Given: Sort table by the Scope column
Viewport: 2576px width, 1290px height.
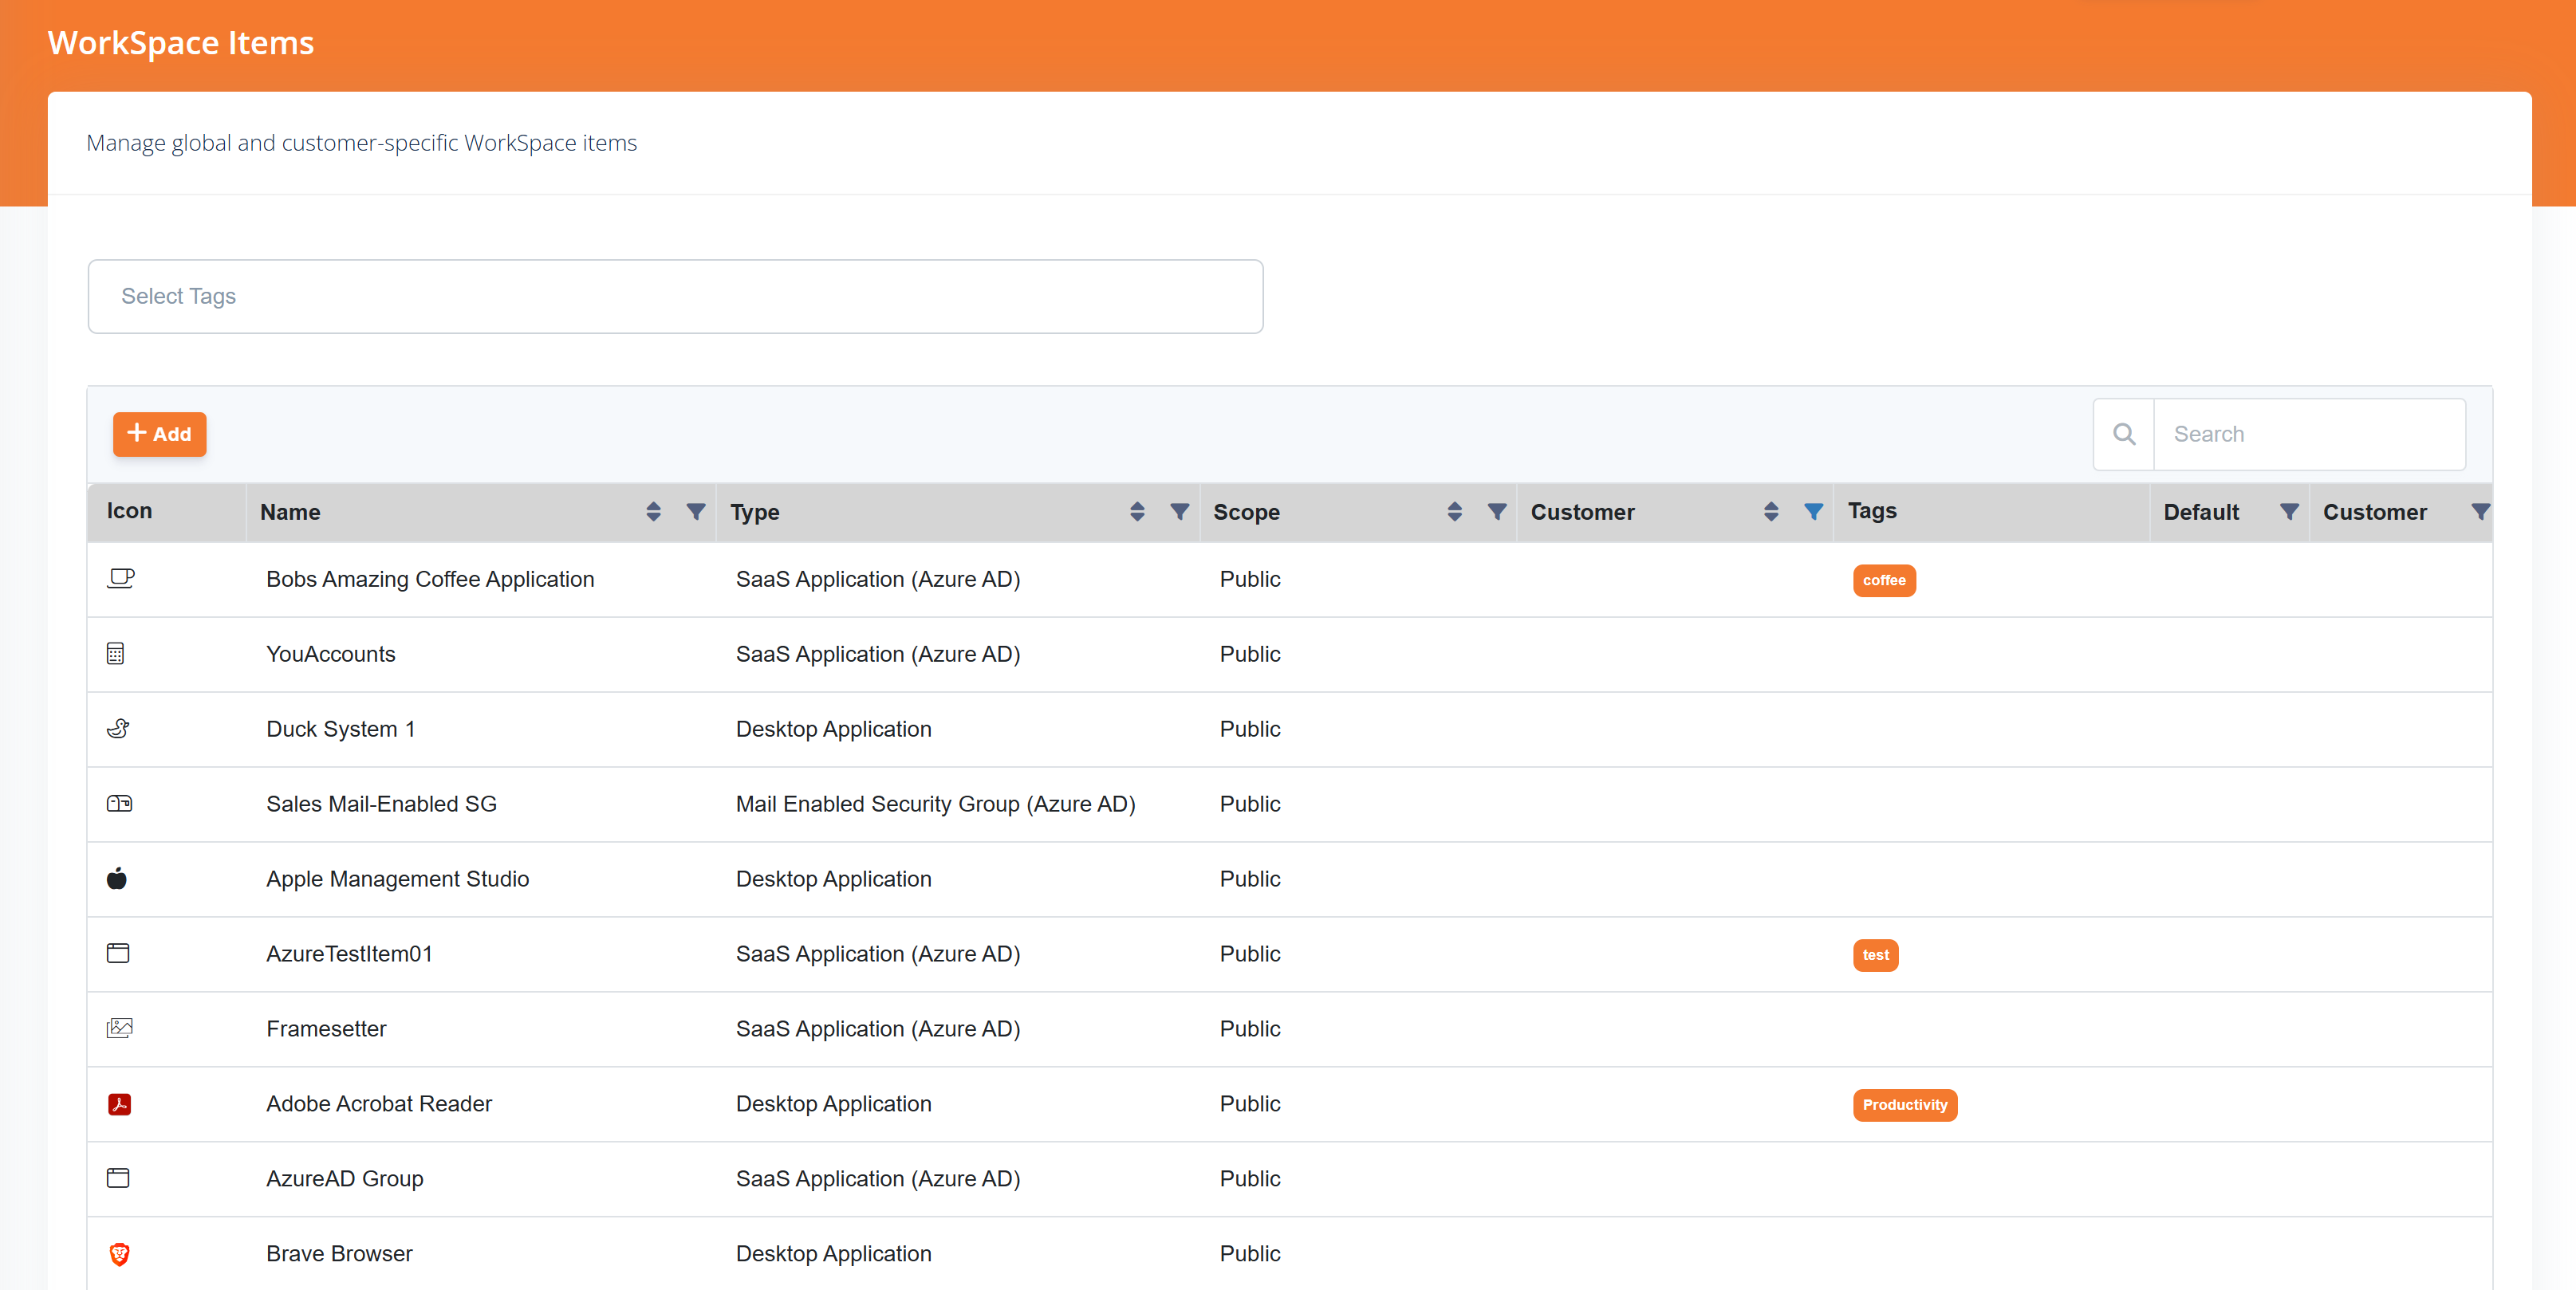Looking at the screenshot, I should [1454, 512].
